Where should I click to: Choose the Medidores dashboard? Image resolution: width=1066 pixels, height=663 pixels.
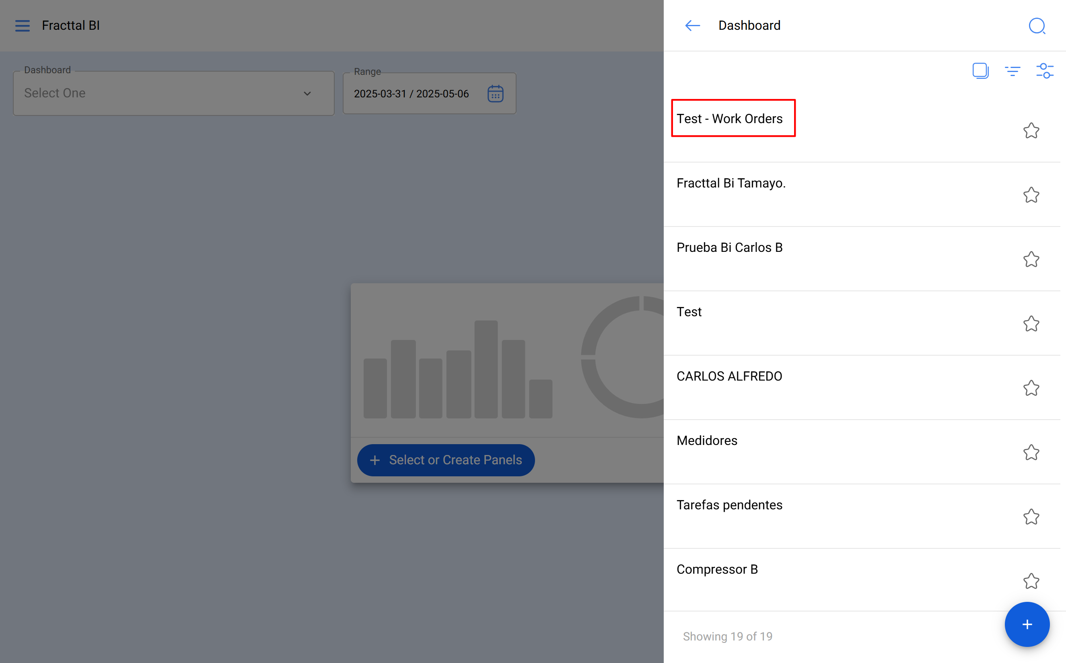coord(862,452)
